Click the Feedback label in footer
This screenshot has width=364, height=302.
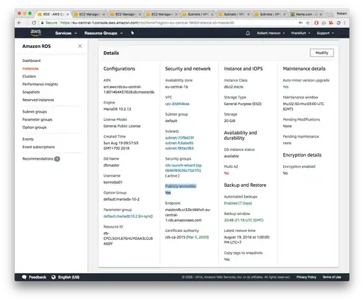[37, 277]
